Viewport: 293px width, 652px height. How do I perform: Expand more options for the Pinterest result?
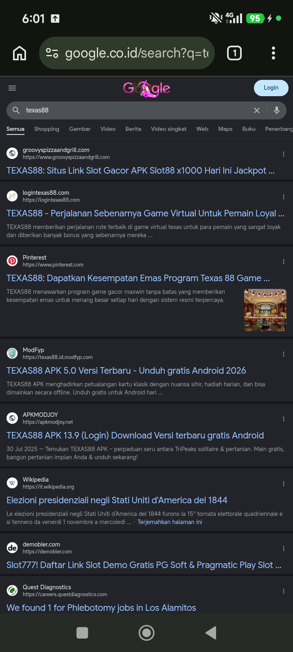[284, 262]
